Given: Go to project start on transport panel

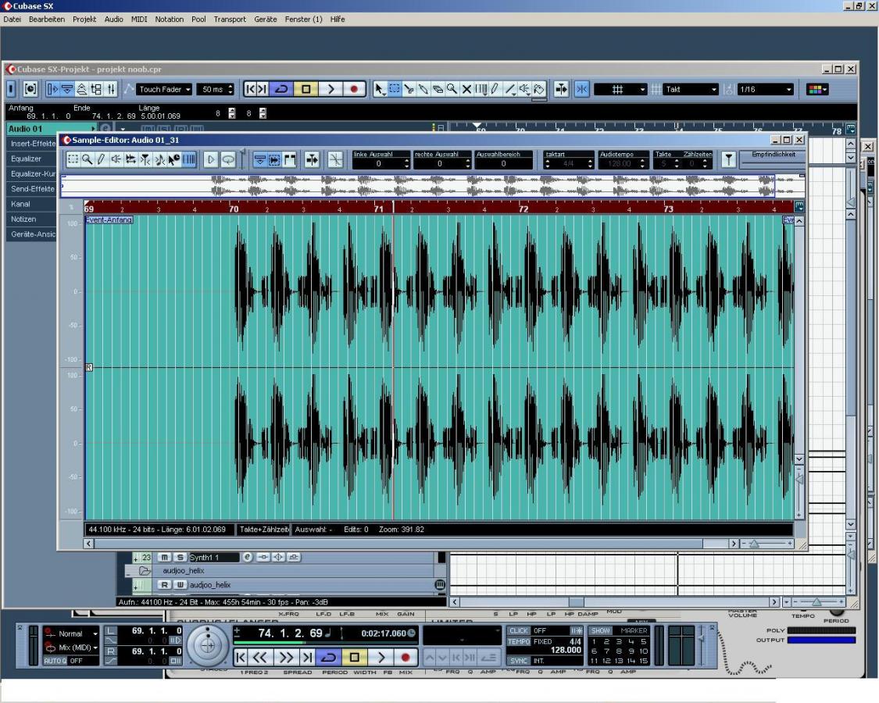Looking at the screenshot, I should (241, 657).
